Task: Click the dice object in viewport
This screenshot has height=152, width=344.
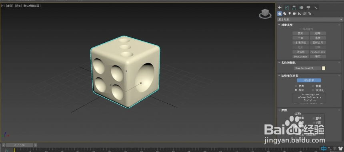Action: click(125, 72)
